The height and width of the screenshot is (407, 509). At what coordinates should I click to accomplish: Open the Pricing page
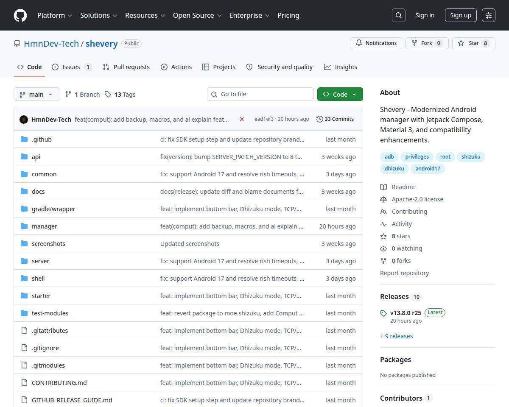click(288, 15)
